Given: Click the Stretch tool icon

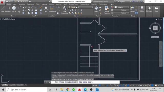Looking at the screenshot, I should point(29,13).
